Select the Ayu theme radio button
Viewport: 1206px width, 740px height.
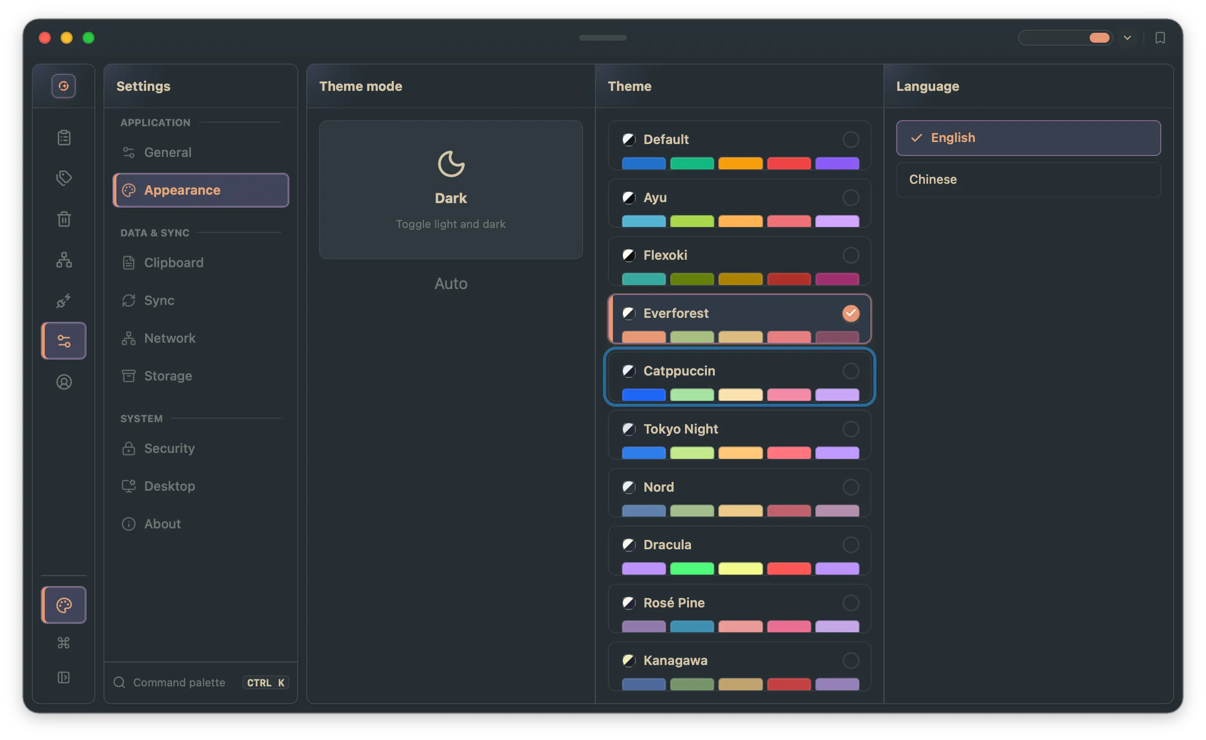pos(851,198)
